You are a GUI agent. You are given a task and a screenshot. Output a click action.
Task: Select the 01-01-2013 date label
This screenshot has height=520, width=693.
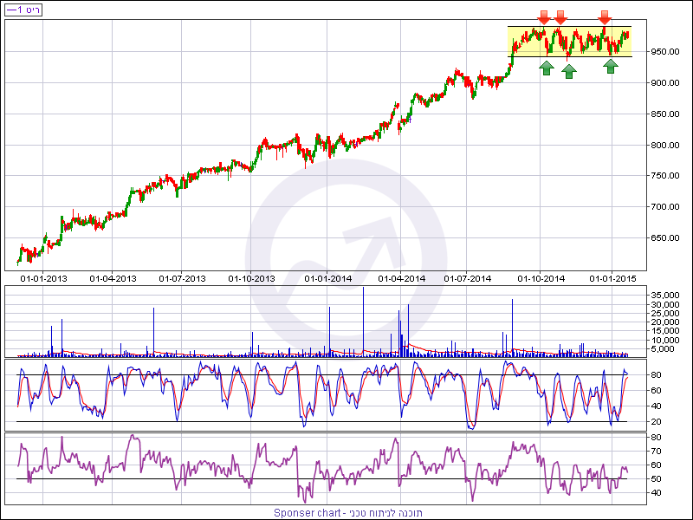point(43,278)
